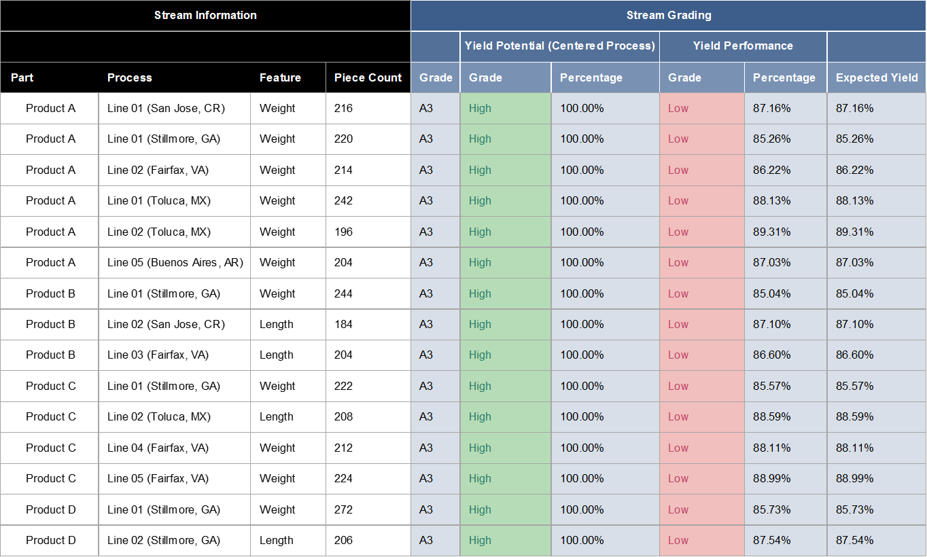Select the Process column header
Screen dimensions: 927x557
[x=130, y=77]
